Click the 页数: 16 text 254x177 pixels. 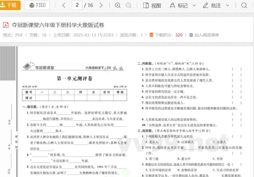pyautogui.click(x=38, y=35)
